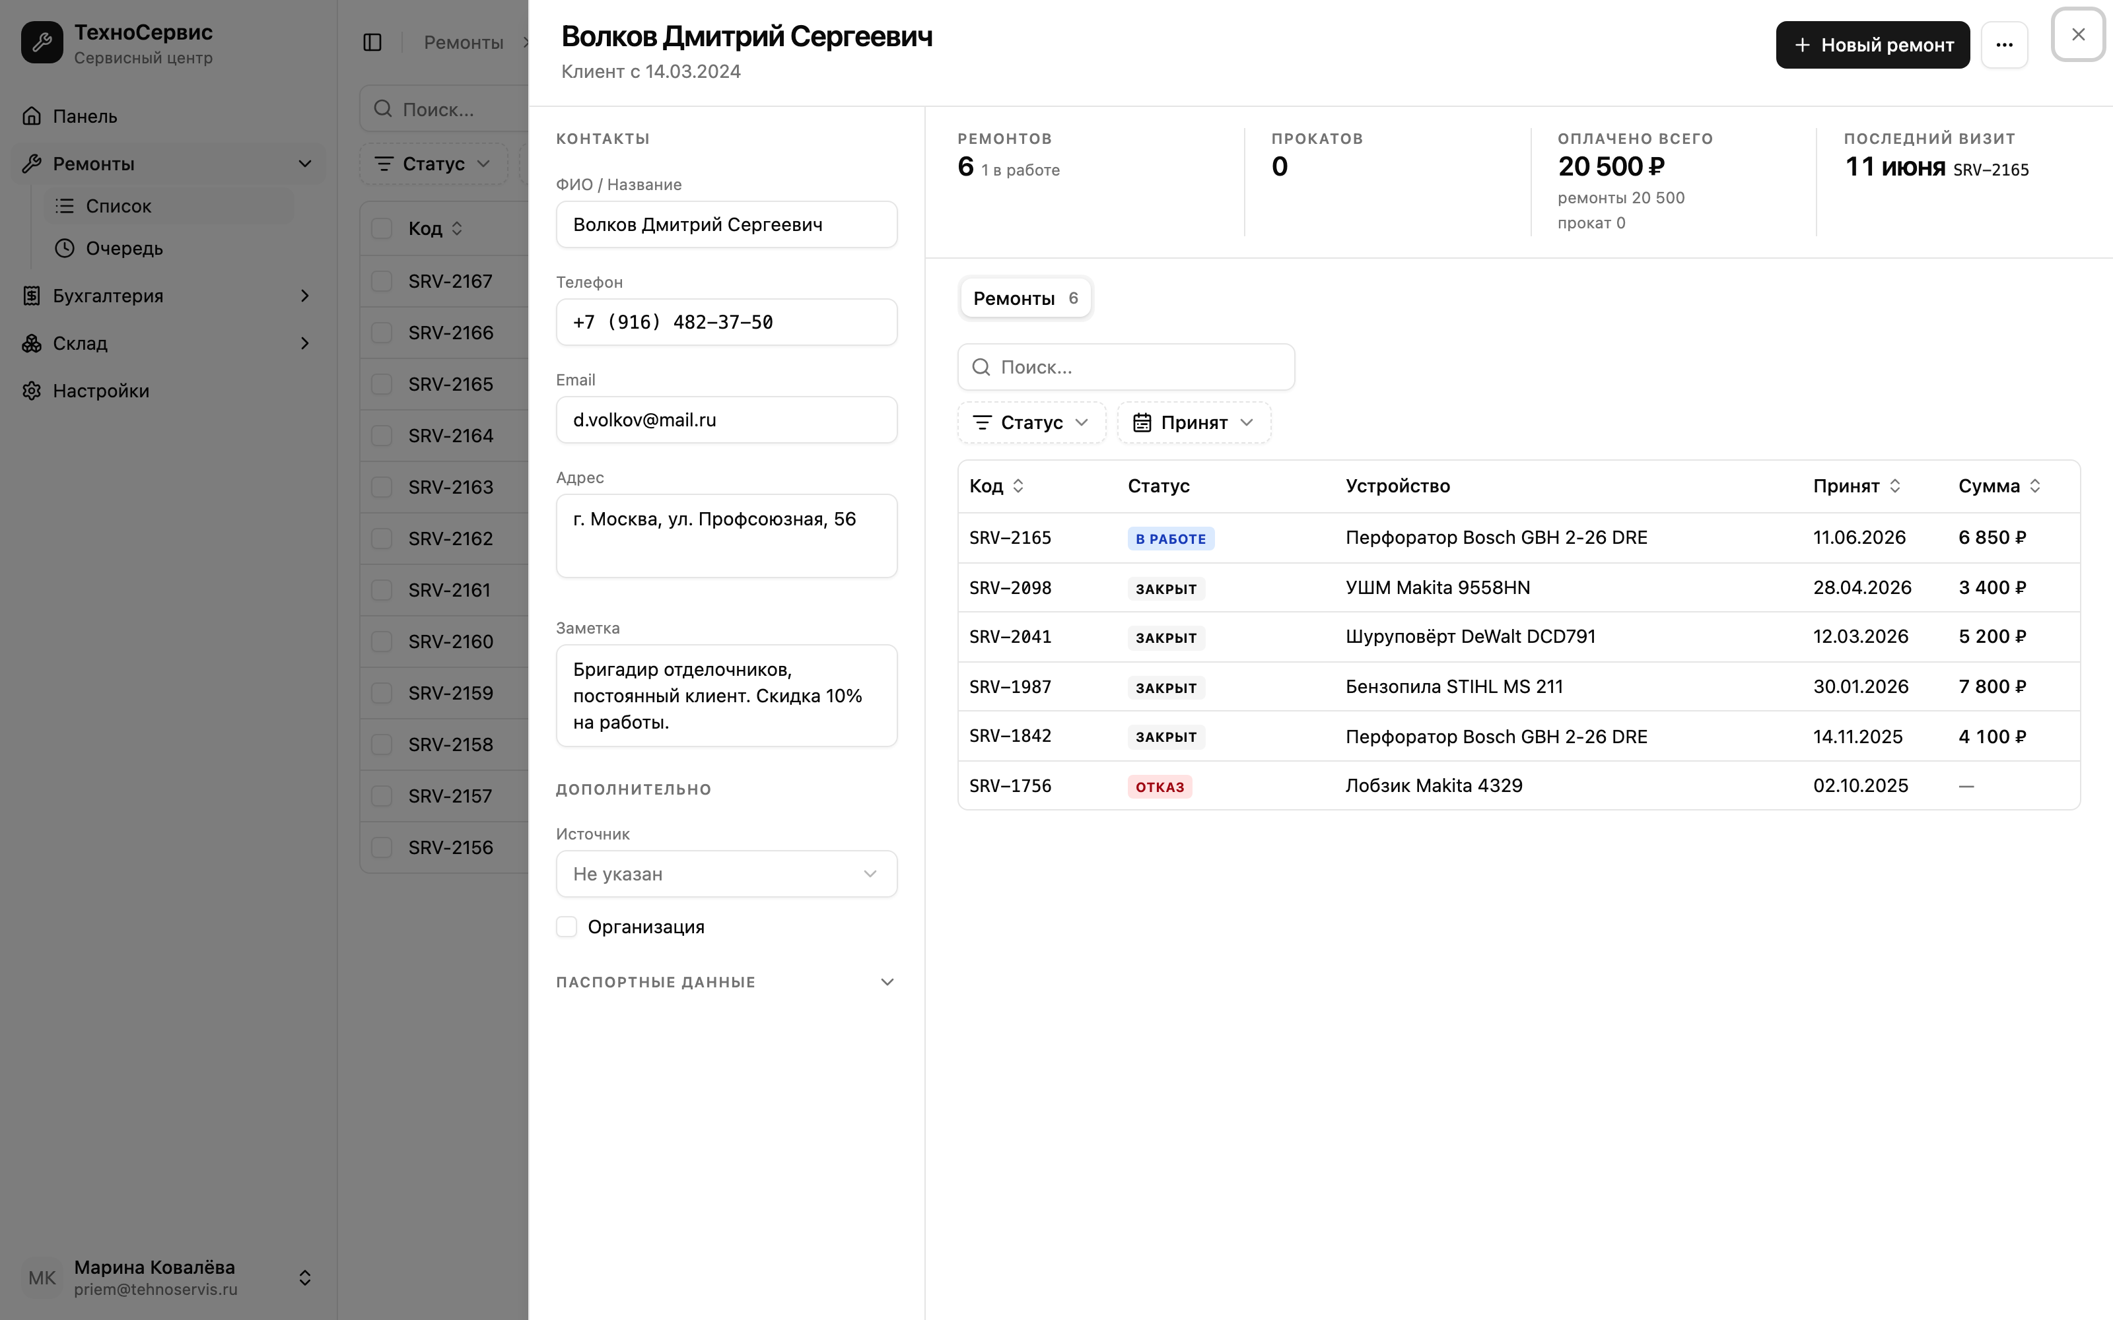Click the ФИО / Название input field
The image size is (2113, 1320).
click(x=726, y=224)
